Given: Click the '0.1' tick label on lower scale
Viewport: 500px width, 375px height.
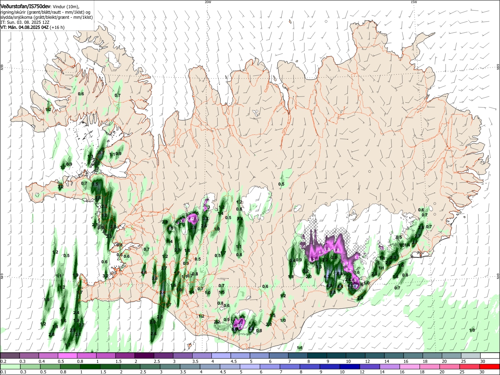Looking at the screenshot, I should click(x=3, y=372).
